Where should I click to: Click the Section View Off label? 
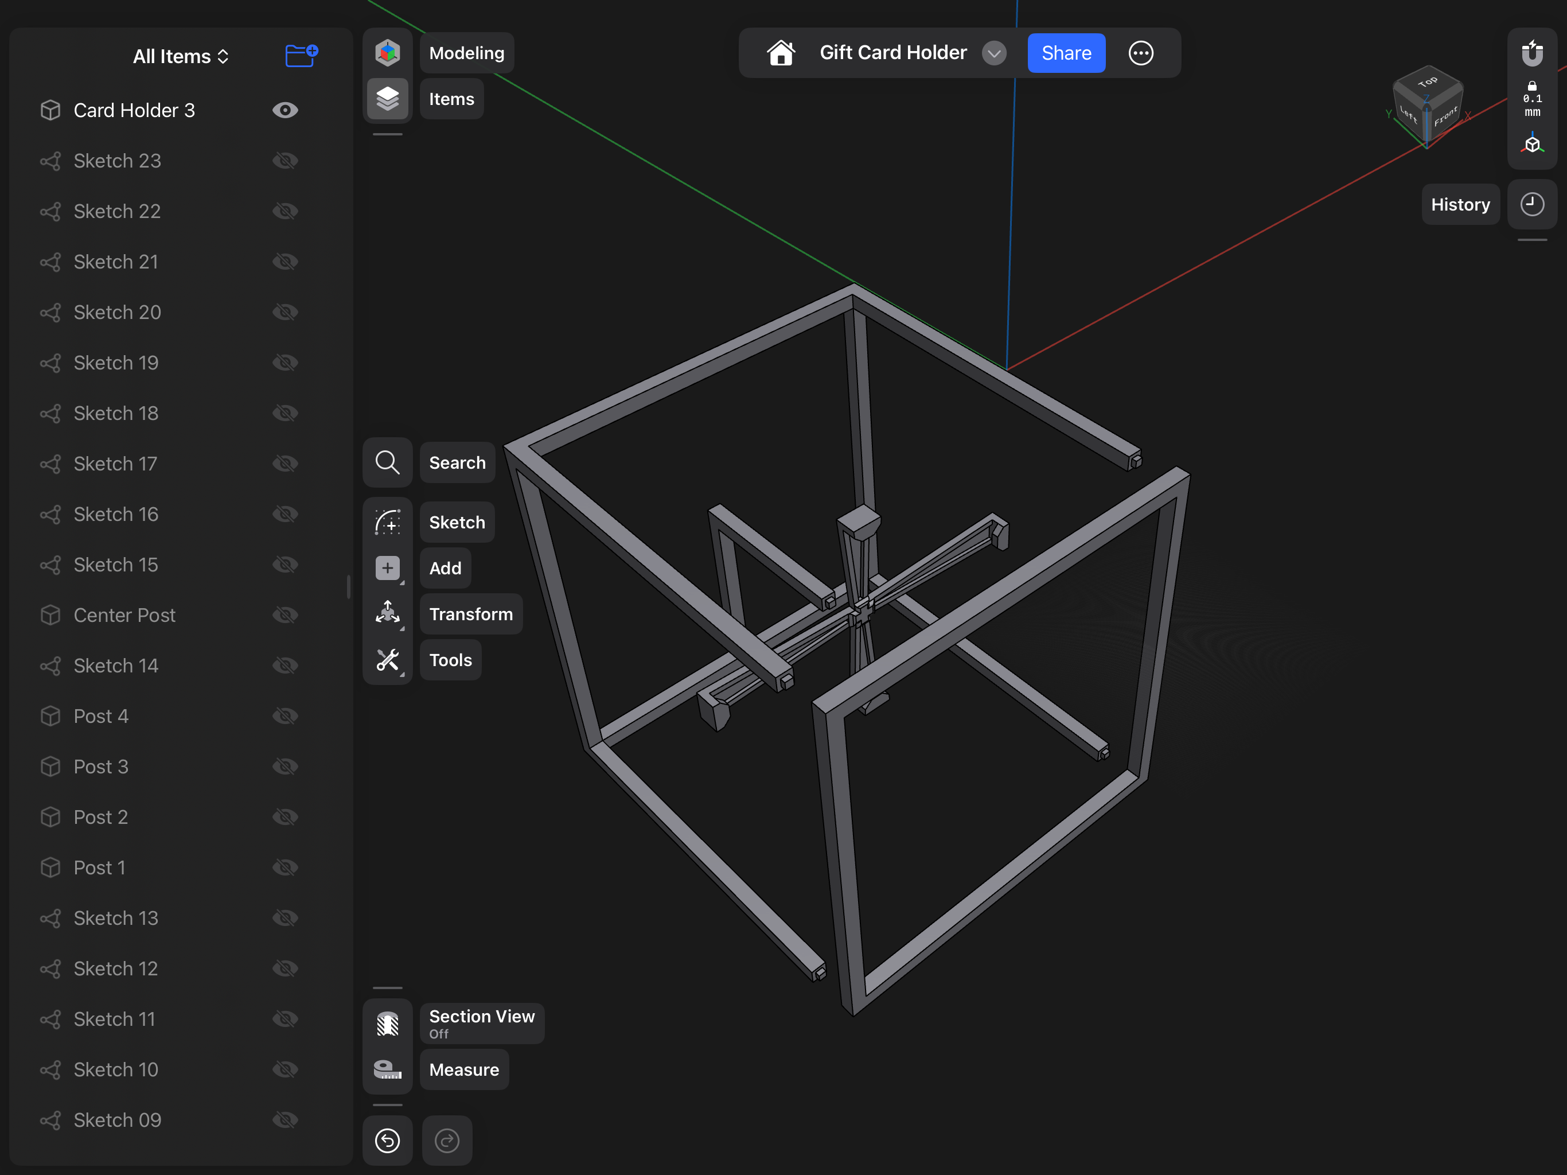[x=482, y=1024]
